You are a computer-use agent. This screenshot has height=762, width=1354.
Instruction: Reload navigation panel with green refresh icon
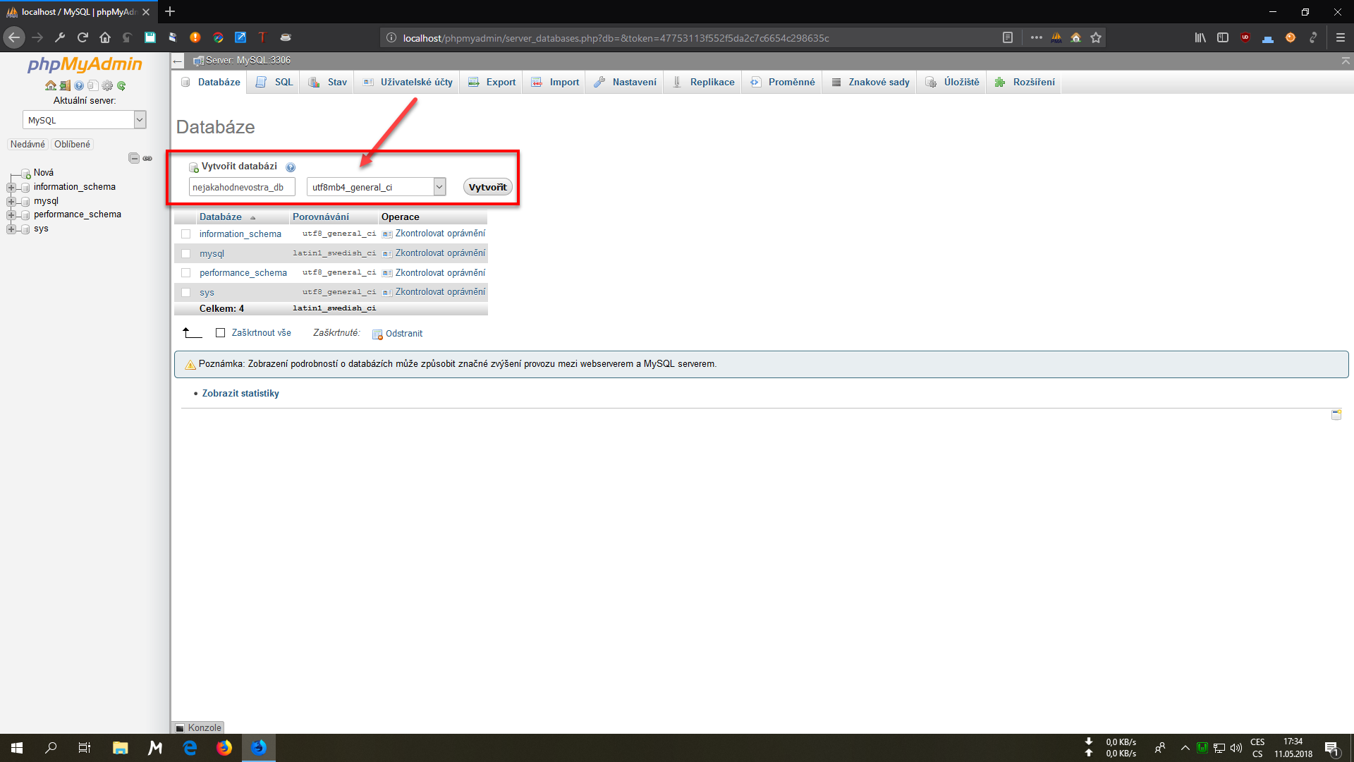pyautogui.click(x=121, y=85)
